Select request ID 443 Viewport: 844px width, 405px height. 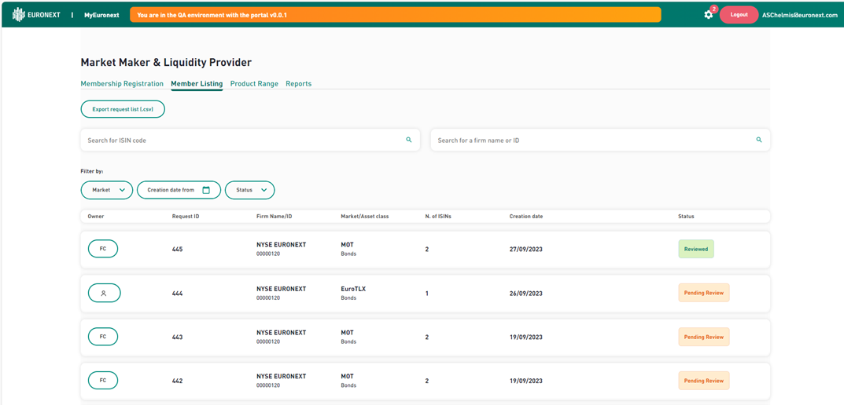[x=177, y=337]
